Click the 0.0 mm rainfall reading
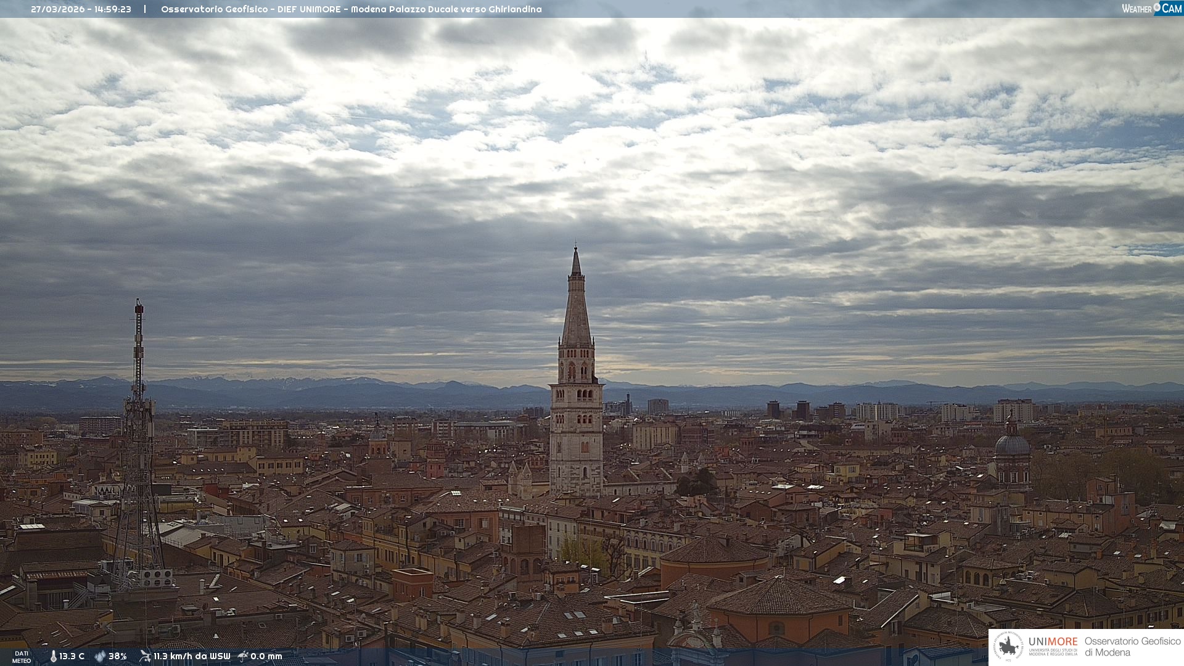 [266, 656]
